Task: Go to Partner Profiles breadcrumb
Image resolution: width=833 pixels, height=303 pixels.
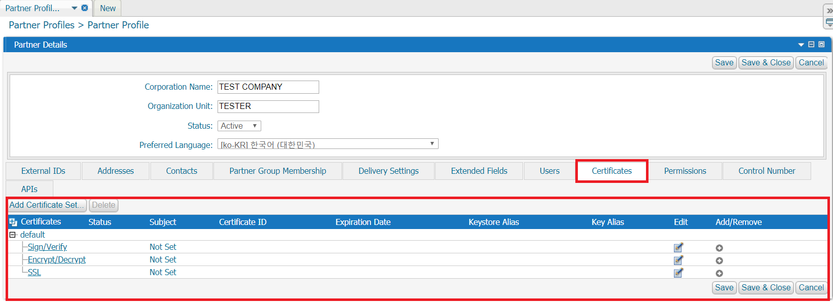Action: click(42, 25)
